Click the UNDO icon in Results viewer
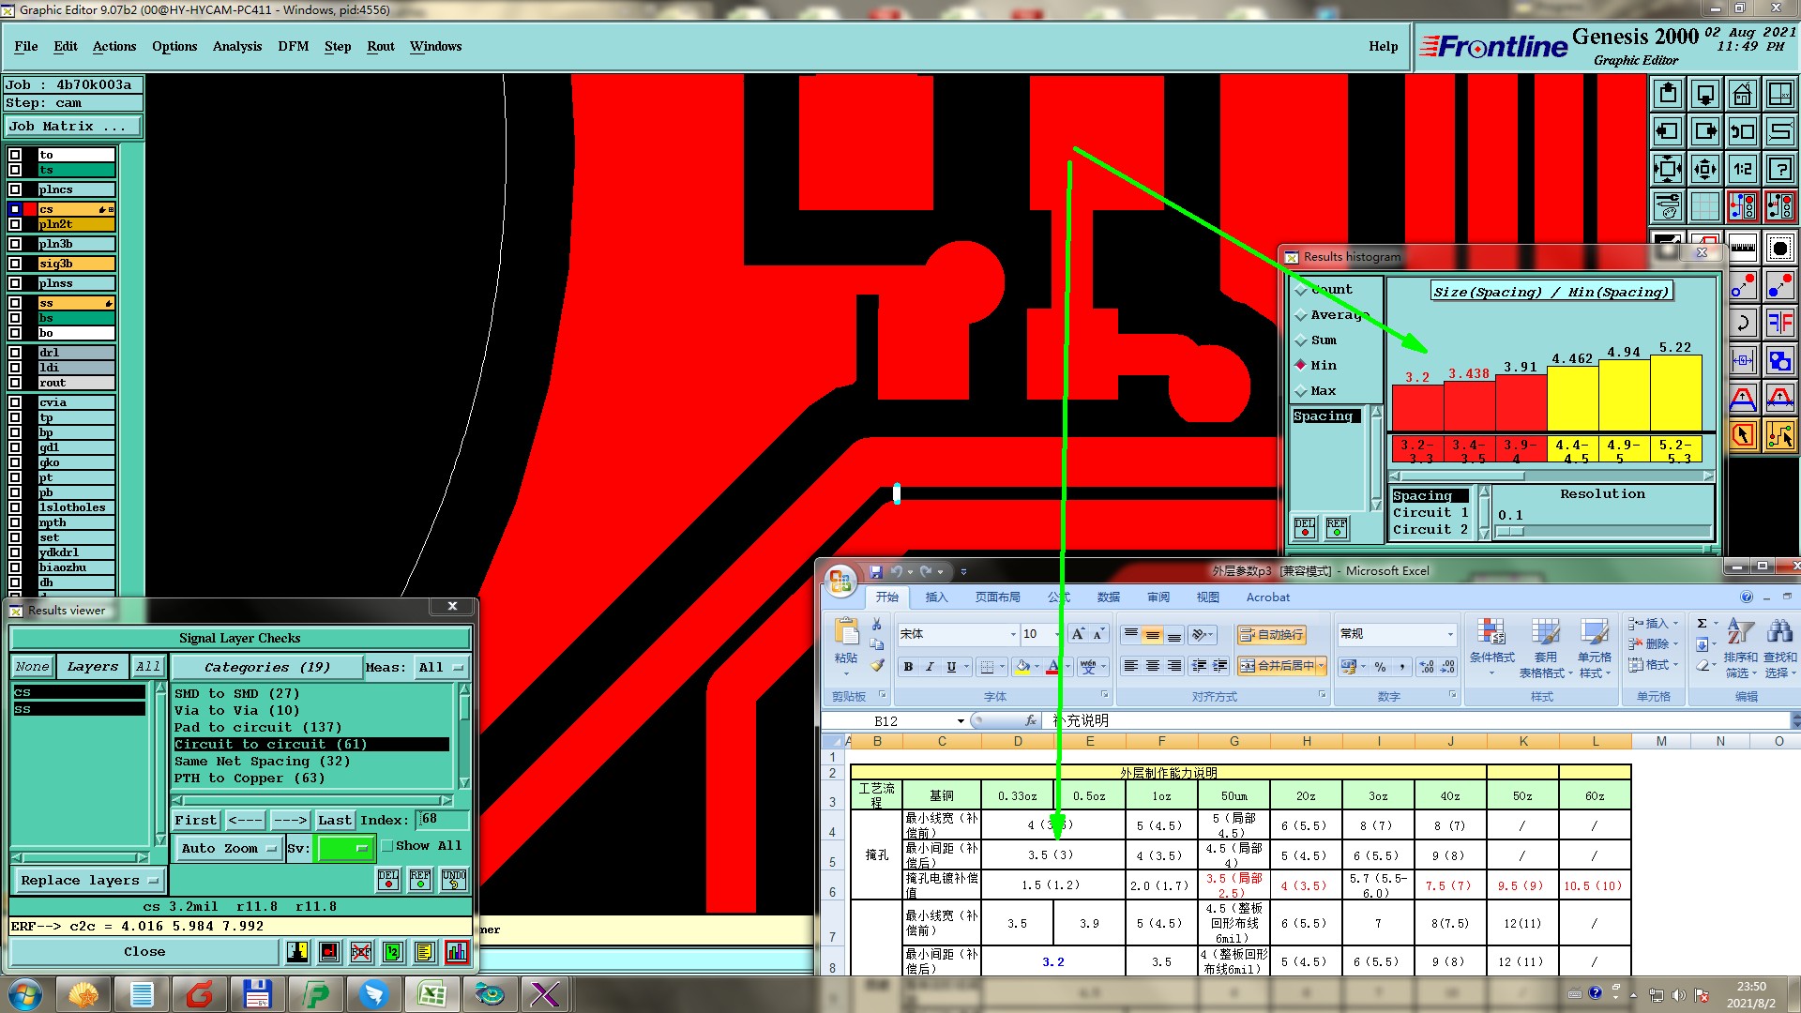Screen dimensions: 1801x1013 454,879
